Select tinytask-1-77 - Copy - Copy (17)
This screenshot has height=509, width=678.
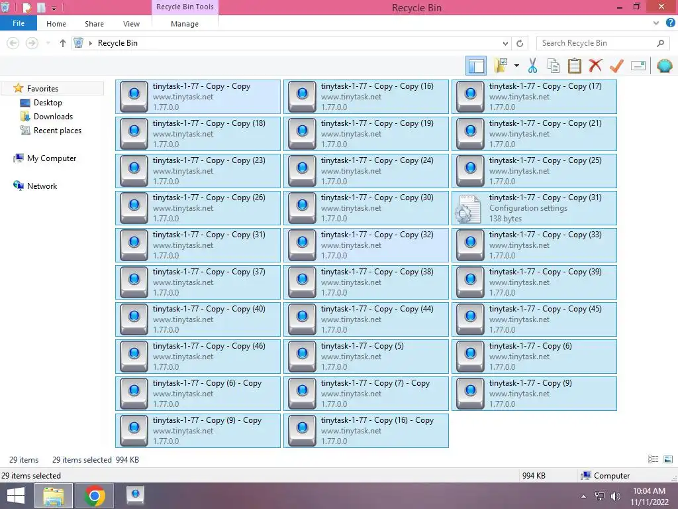pyautogui.click(x=534, y=97)
